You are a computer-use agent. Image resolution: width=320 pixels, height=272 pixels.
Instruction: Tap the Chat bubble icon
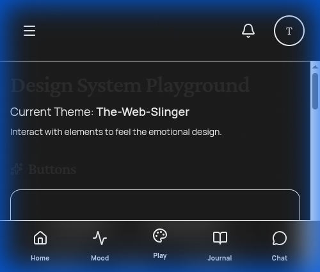coord(280,238)
